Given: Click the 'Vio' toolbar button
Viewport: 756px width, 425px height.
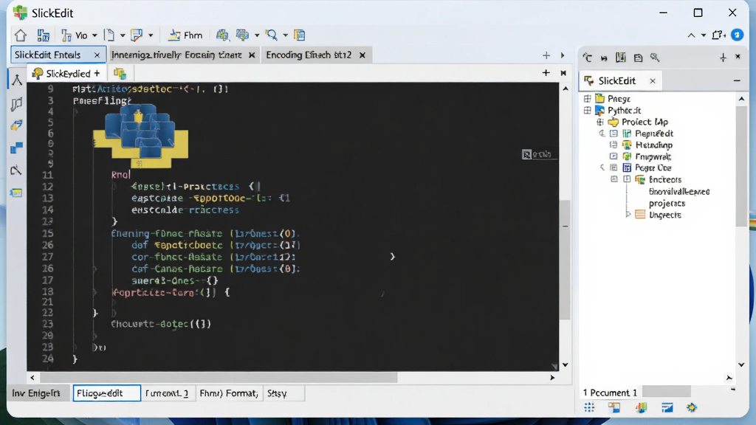Looking at the screenshot, I should [75, 35].
